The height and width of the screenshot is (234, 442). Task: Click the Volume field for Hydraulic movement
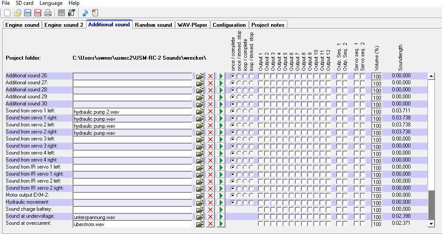377,203
